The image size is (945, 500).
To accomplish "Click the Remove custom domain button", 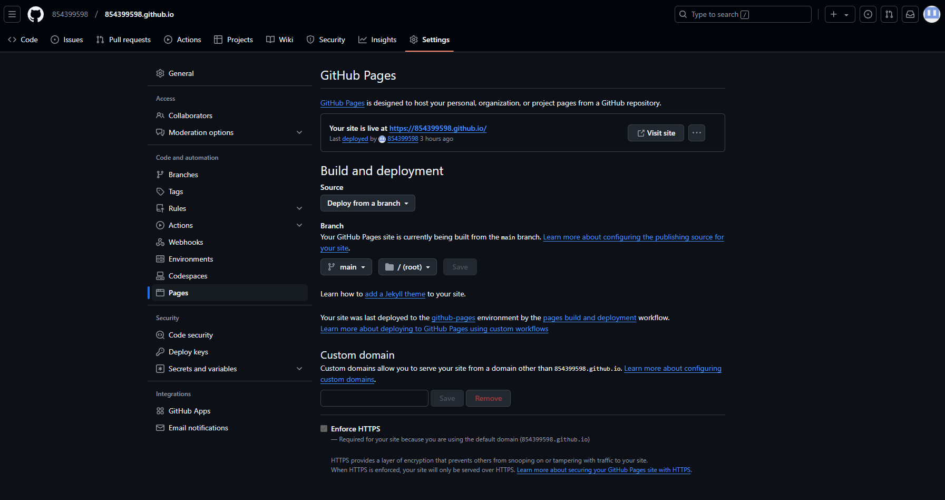I will point(488,398).
